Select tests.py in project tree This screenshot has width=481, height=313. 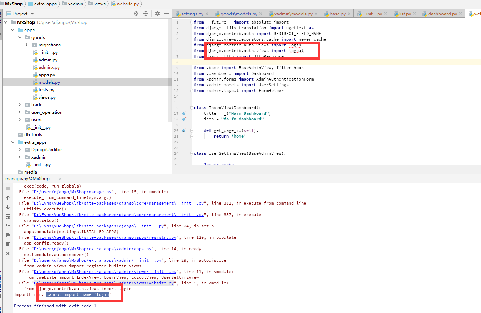click(x=46, y=90)
